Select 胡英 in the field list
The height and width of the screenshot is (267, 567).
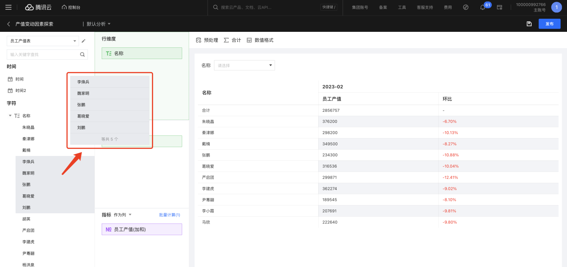27,219
